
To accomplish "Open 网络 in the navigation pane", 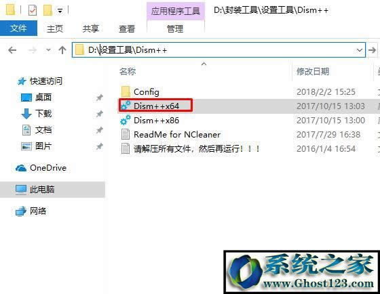I will tap(38, 211).
